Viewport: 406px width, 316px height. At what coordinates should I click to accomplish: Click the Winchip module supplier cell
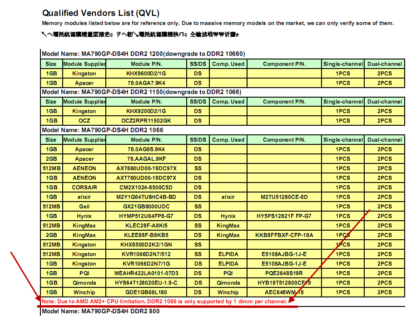click(x=84, y=292)
